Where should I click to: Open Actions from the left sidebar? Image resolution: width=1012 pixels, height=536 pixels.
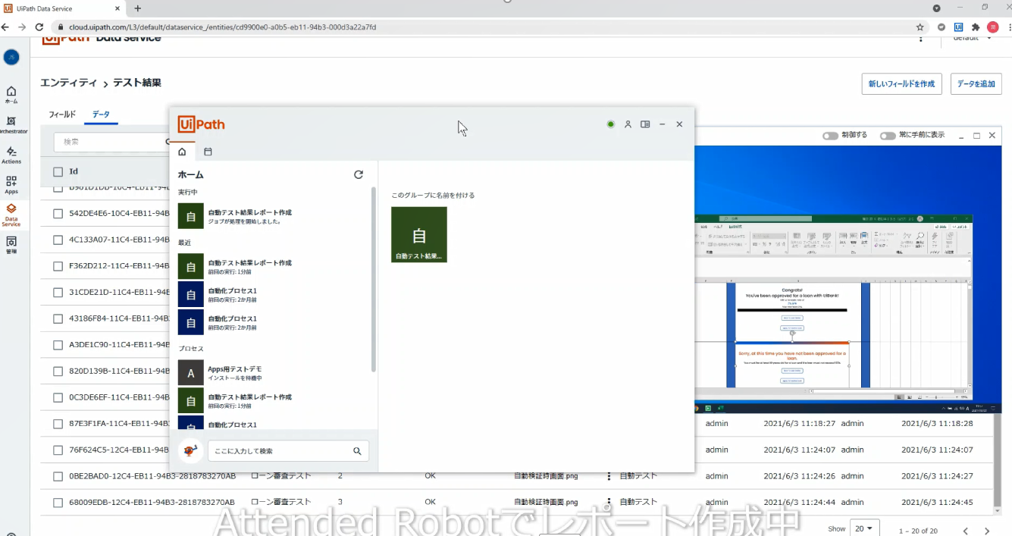click(11, 155)
